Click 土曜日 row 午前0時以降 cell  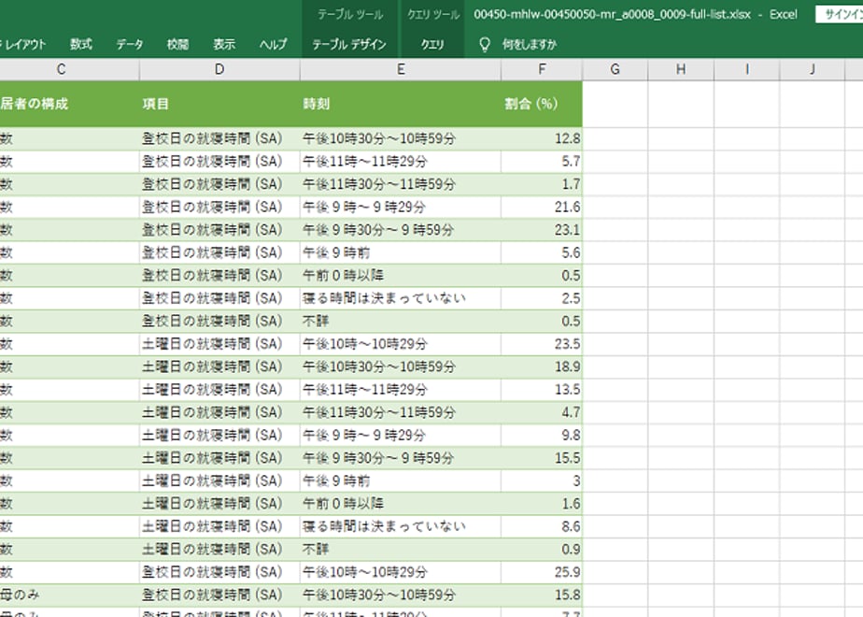click(x=401, y=504)
